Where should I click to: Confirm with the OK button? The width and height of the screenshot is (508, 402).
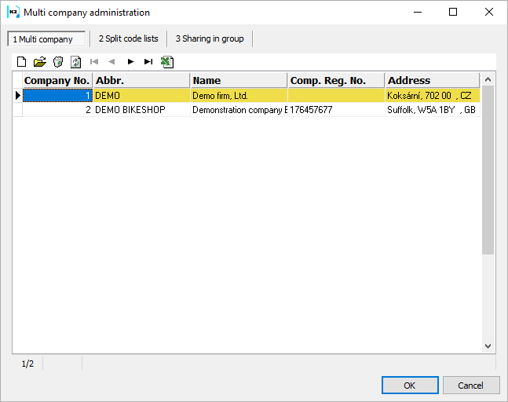410,386
